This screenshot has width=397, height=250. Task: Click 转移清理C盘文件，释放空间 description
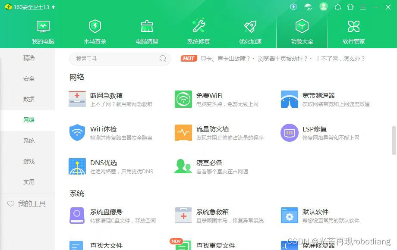coord(123,220)
